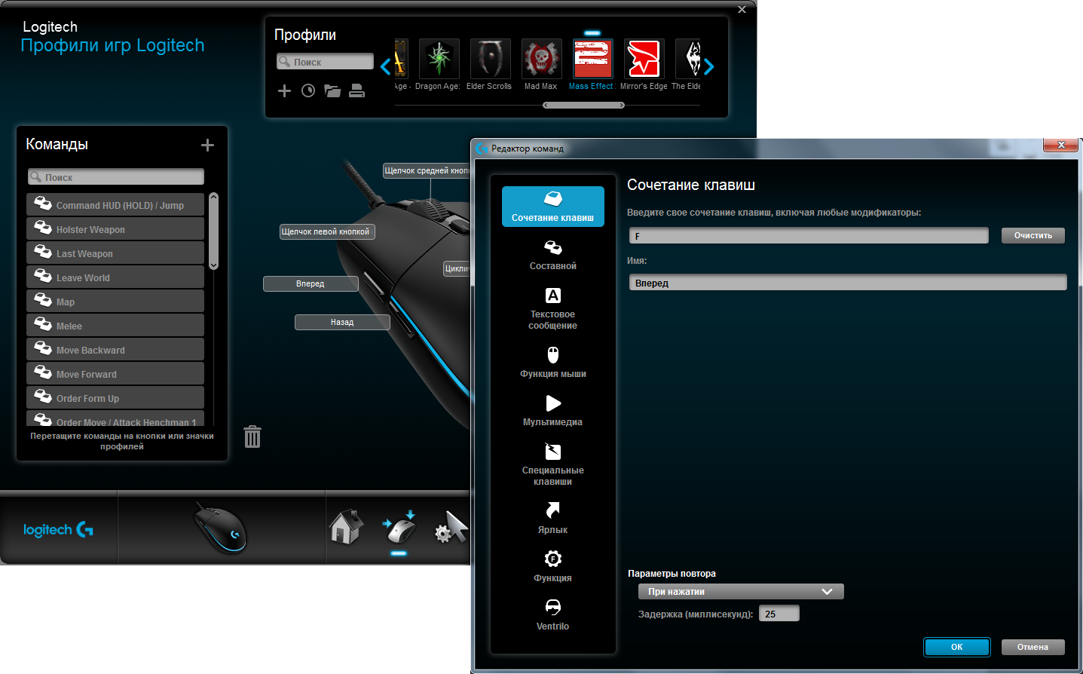Click the profiles horizontal scrollbar
The image size is (1083, 674).
tap(584, 106)
